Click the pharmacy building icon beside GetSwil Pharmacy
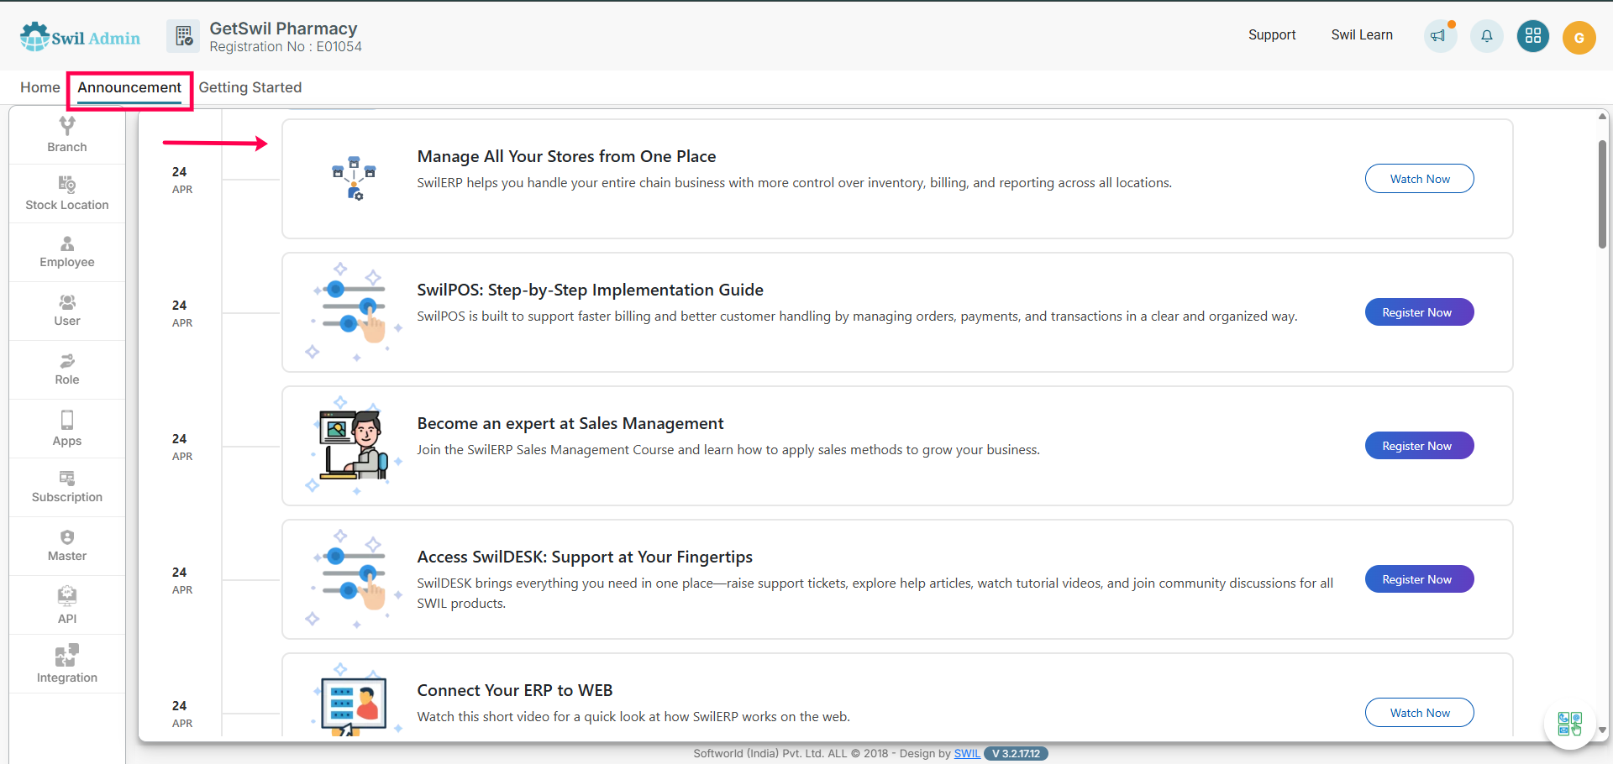 tap(183, 36)
